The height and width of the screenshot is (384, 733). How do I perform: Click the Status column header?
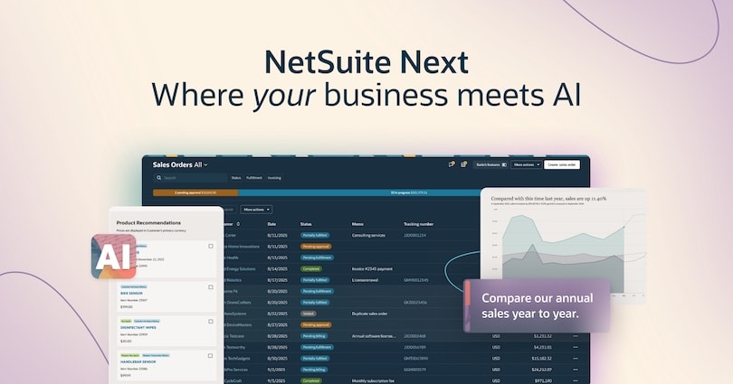306,224
